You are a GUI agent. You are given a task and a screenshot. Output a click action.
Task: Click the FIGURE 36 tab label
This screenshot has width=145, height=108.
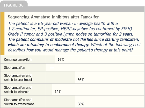coord(14,5)
